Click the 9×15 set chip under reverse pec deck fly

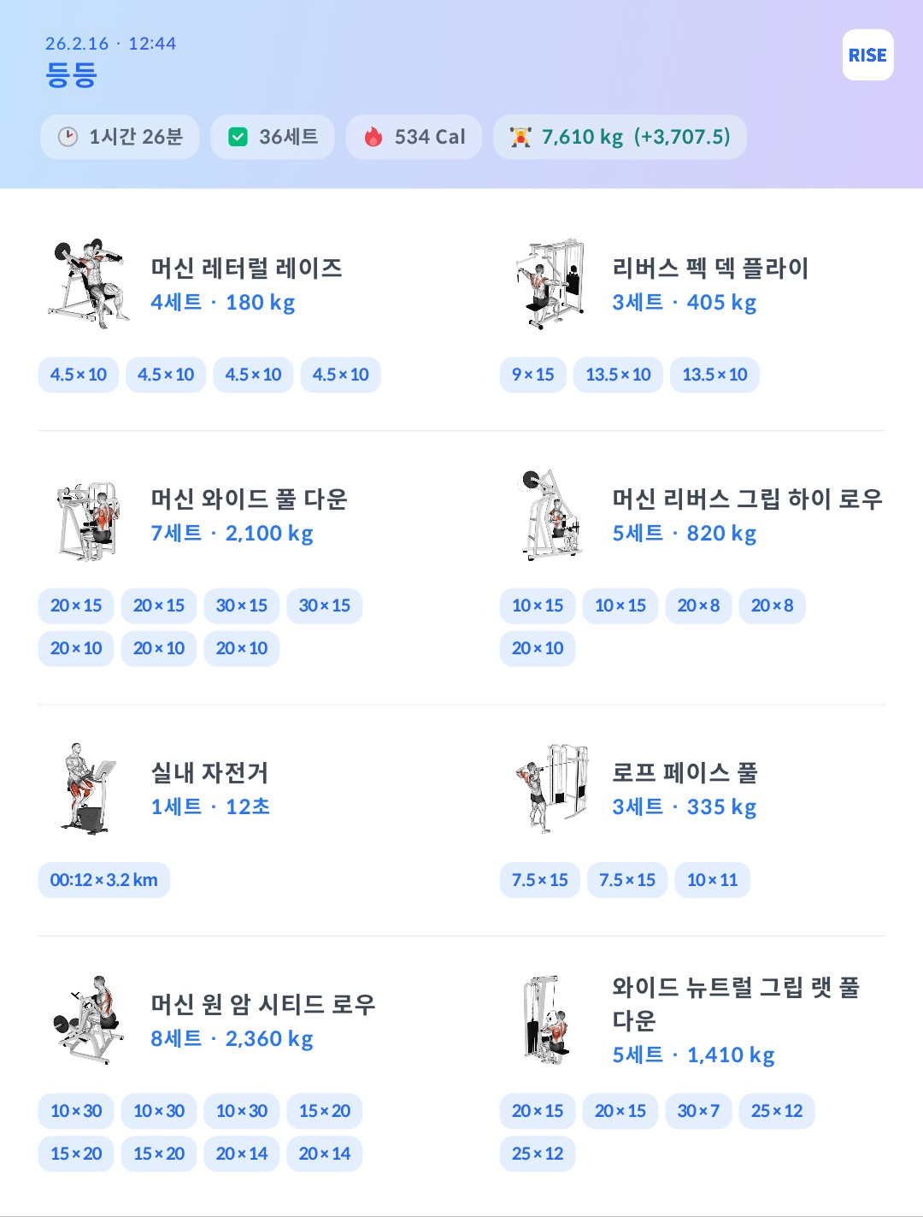tap(532, 374)
